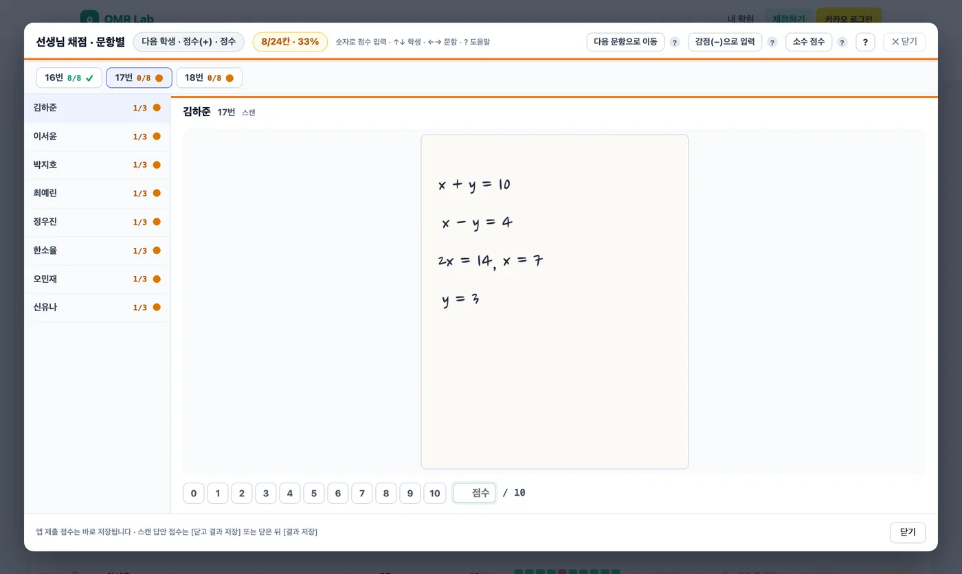Award 6 points with the quick button
This screenshot has width=962, height=574.
point(338,493)
